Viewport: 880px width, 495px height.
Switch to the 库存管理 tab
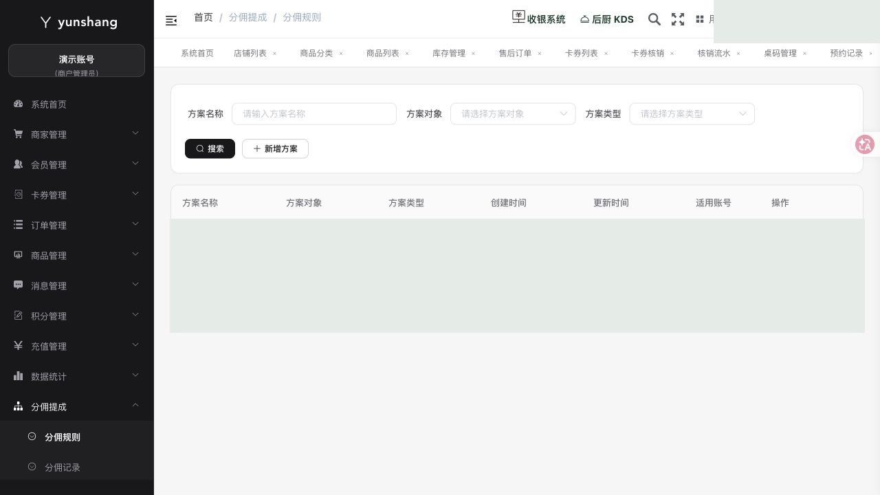[x=449, y=53]
